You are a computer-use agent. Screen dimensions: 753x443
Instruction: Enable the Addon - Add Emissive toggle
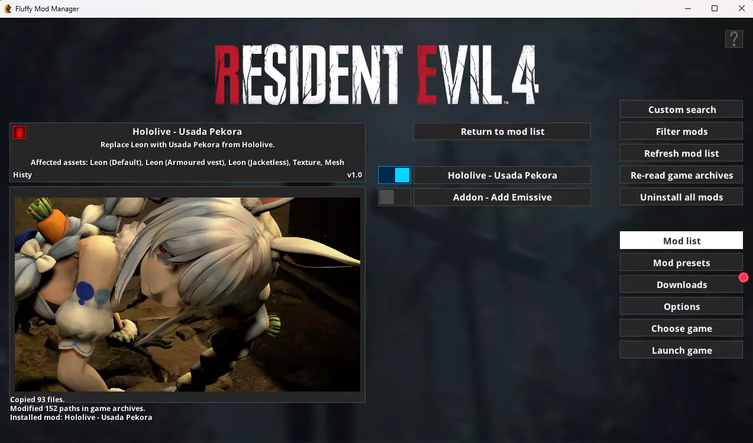395,197
